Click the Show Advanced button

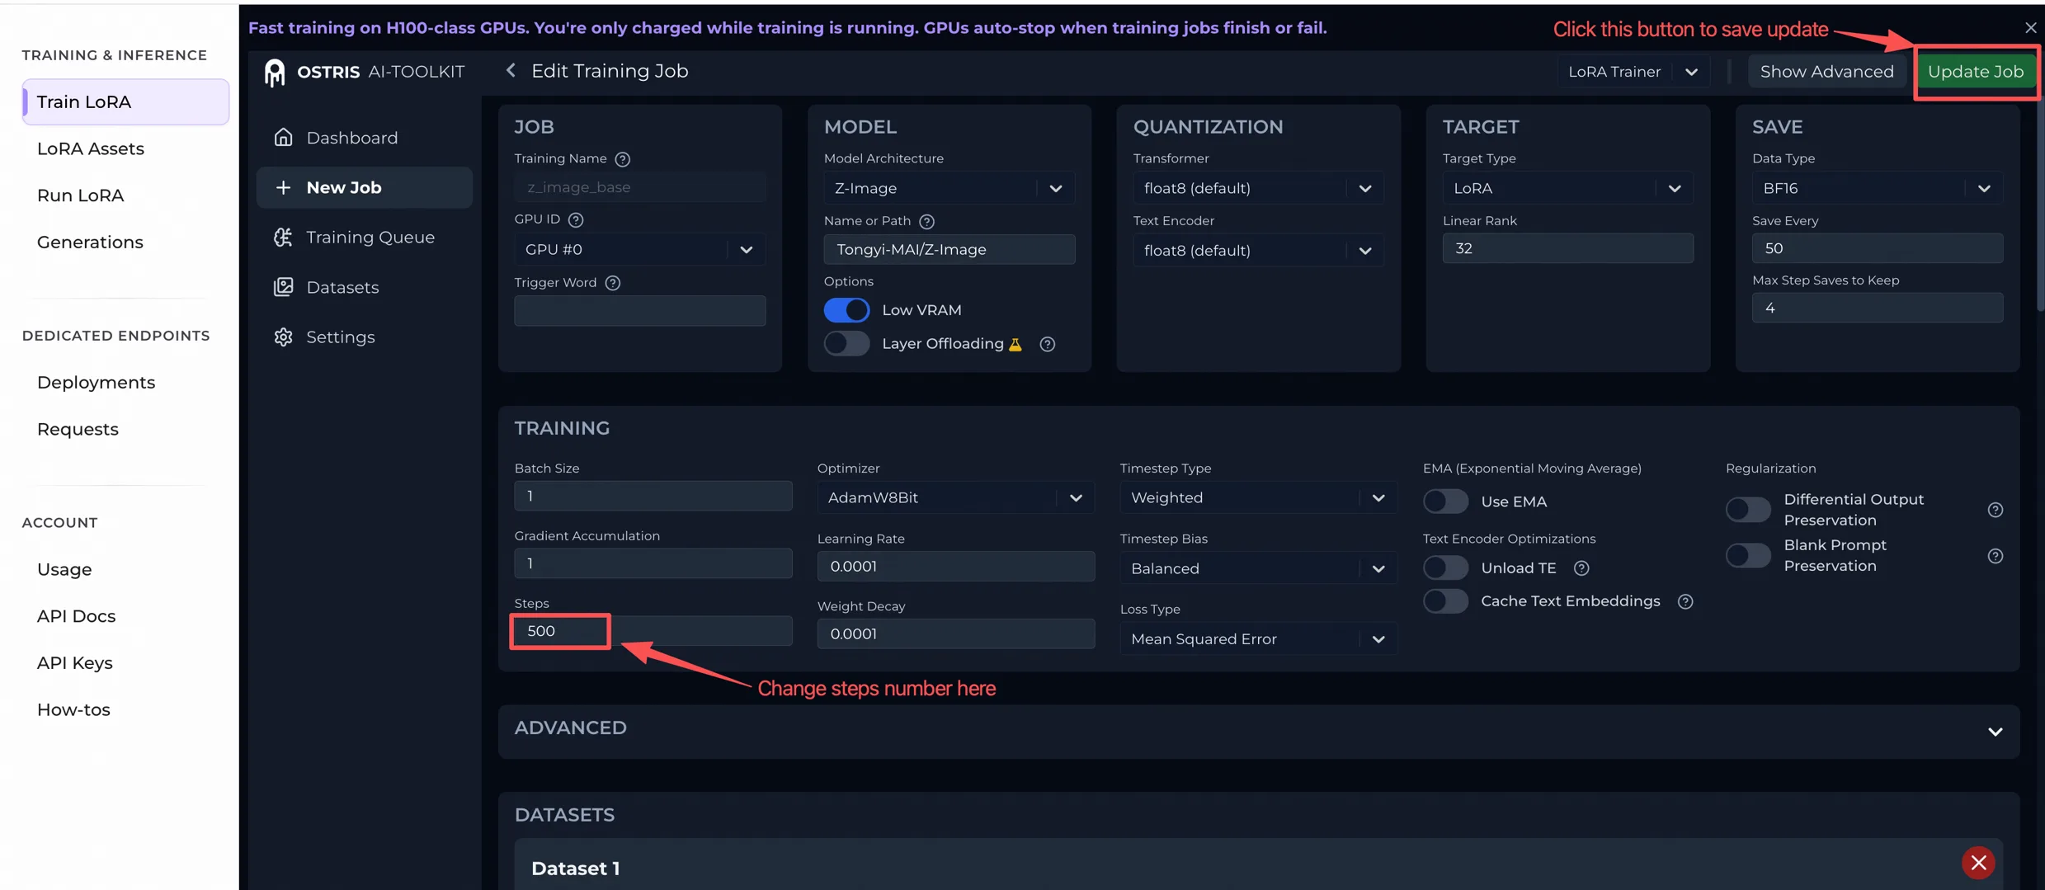coord(1826,72)
